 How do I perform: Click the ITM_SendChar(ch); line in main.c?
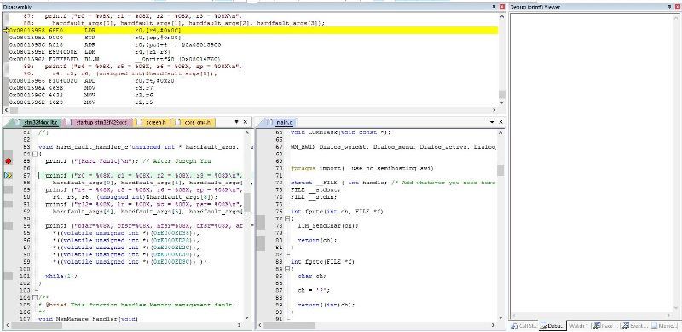pos(328,225)
